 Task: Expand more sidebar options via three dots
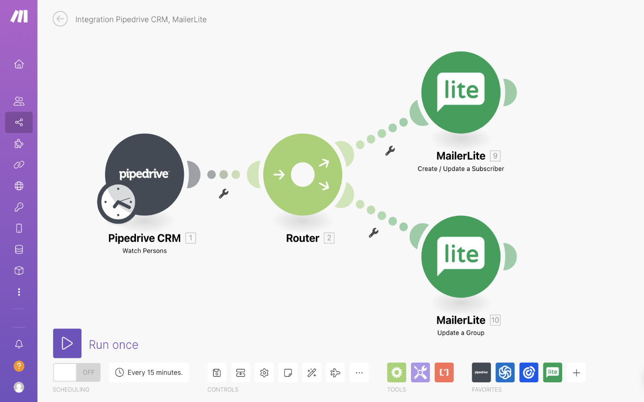[19, 292]
